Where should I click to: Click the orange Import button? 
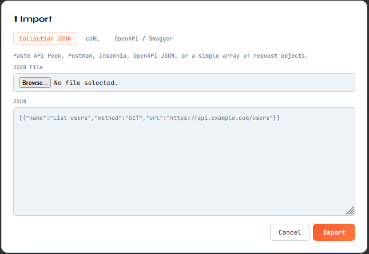pyautogui.click(x=334, y=232)
